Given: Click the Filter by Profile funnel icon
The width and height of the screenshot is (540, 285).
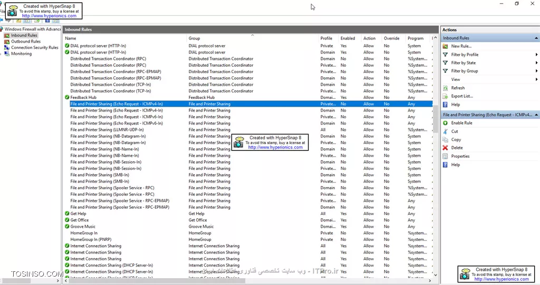Looking at the screenshot, I should click(x=445, y=55).
